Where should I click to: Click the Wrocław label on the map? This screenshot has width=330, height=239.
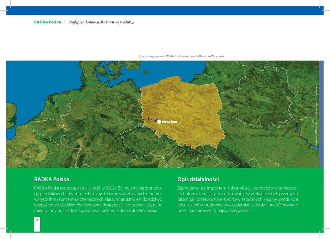(169, 122)
